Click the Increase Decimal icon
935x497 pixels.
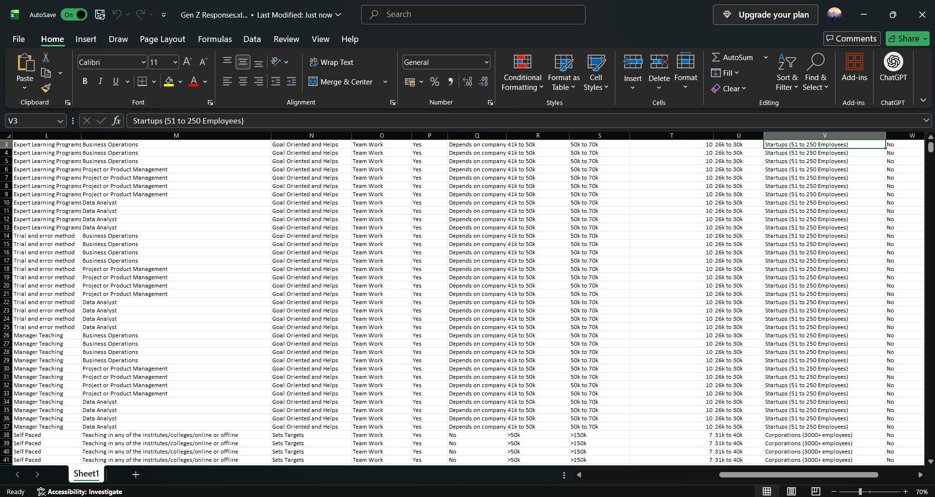pos(467,82)
